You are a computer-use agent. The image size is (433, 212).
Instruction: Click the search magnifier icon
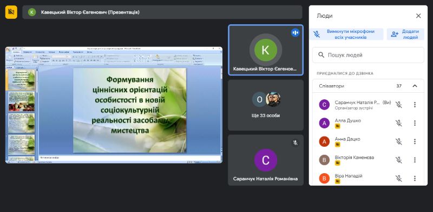click(321, 55)
